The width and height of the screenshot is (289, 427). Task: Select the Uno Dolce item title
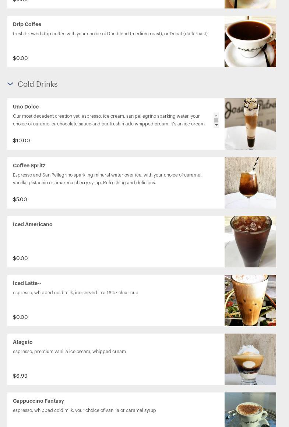pyautogui.click(x=26, y=107)
